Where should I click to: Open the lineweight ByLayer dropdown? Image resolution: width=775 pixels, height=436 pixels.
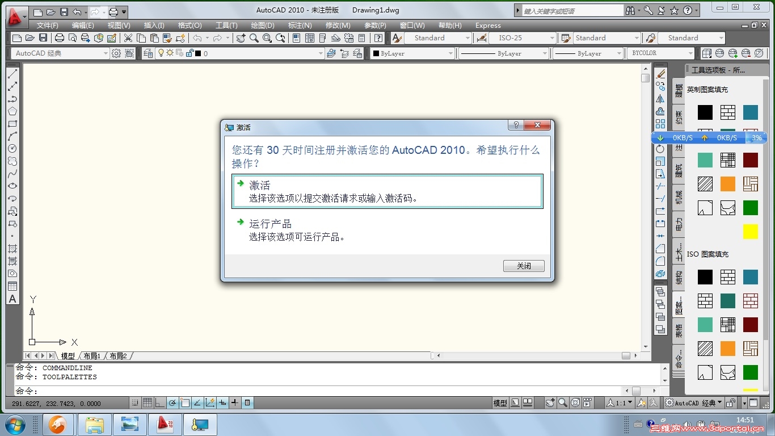click(x=588, y=53)
